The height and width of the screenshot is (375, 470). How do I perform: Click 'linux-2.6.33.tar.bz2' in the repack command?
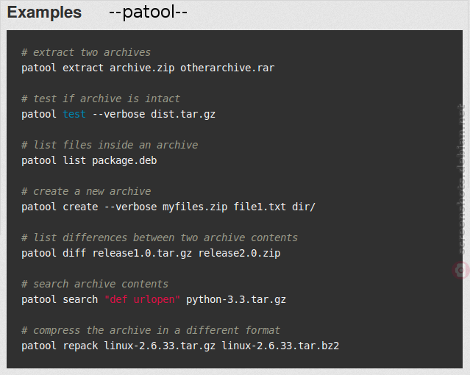(x=280, y=346)
